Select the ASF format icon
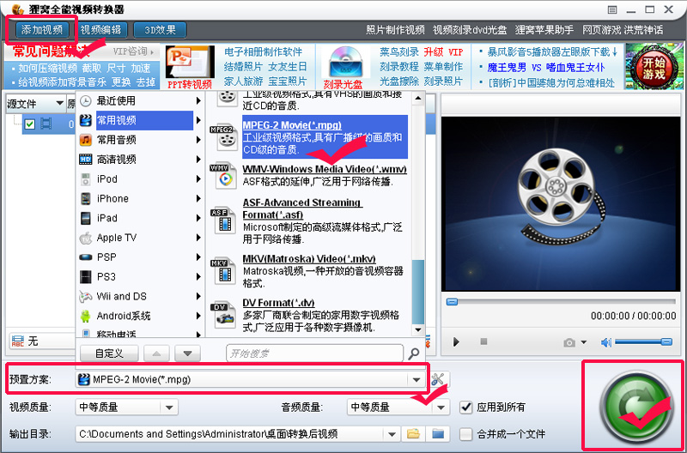This screenshot has width=687, height=453. pyautogui.click(x=224, y=220)
